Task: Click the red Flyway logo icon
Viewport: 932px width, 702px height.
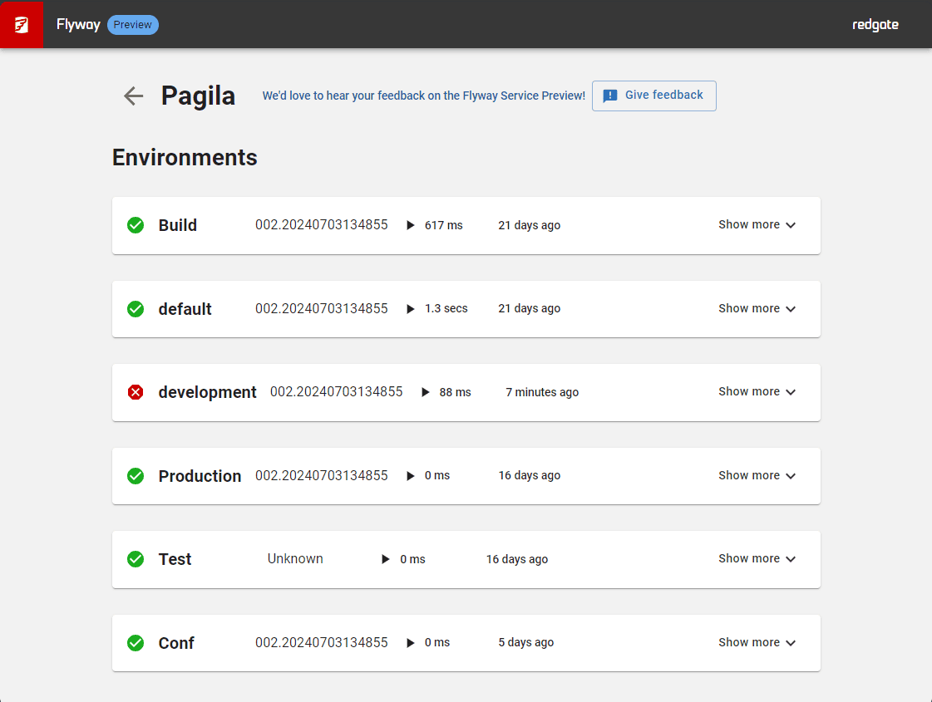Action: [22, 24]
